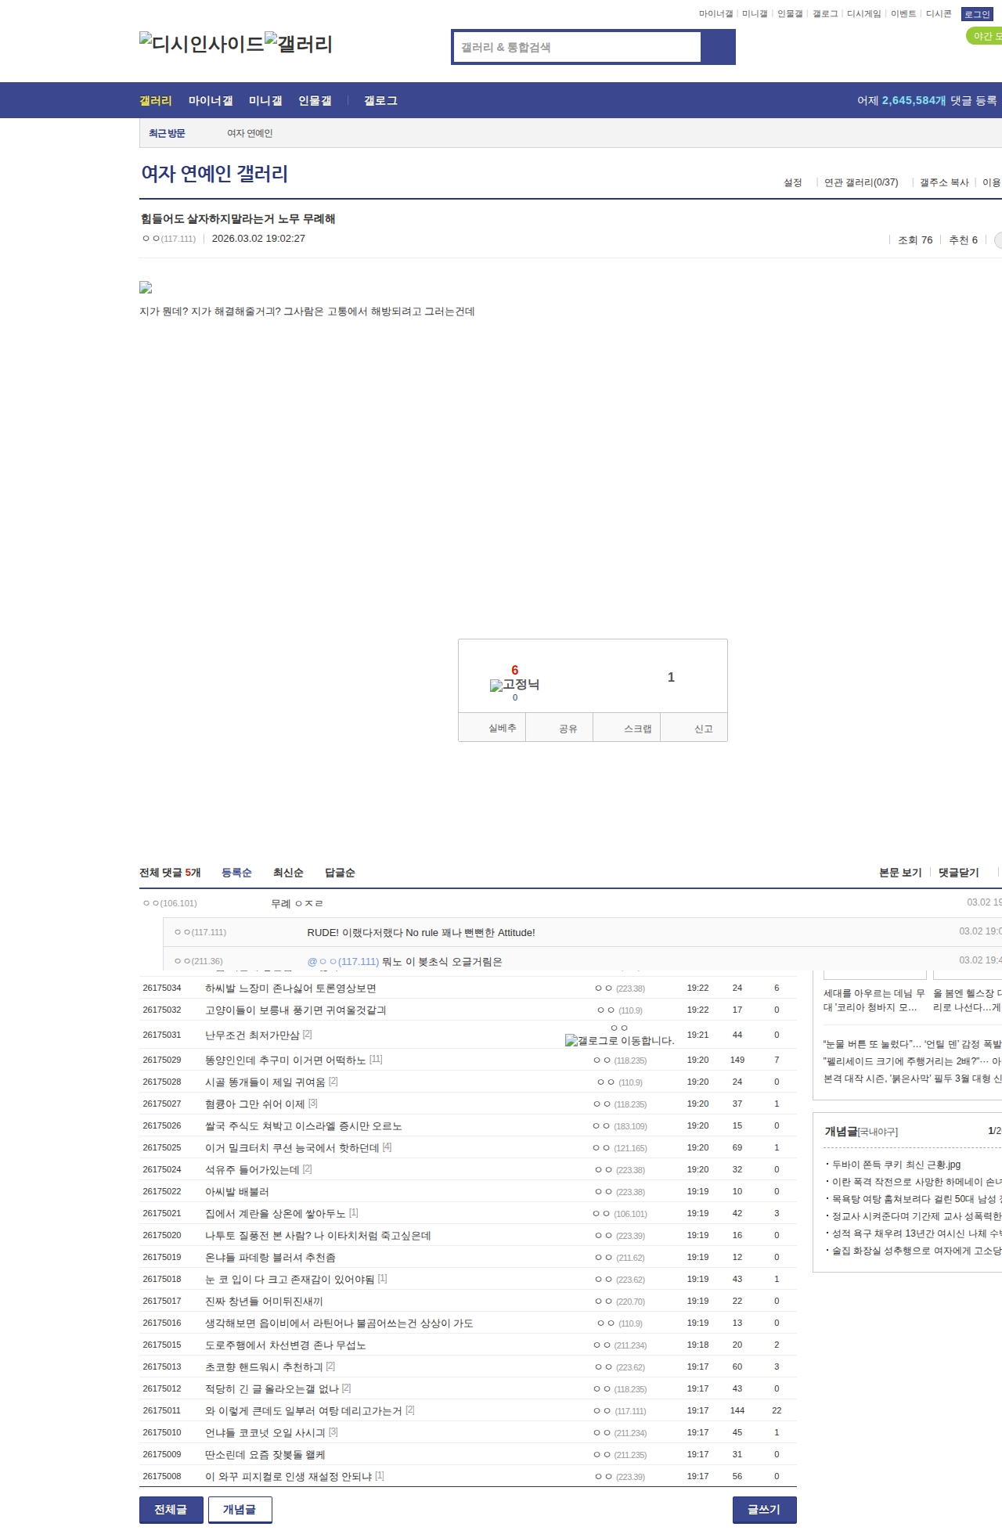This screenshot has width=1002, height=1534.
Task: Click the 로그인 button
Action: (977, 14)
